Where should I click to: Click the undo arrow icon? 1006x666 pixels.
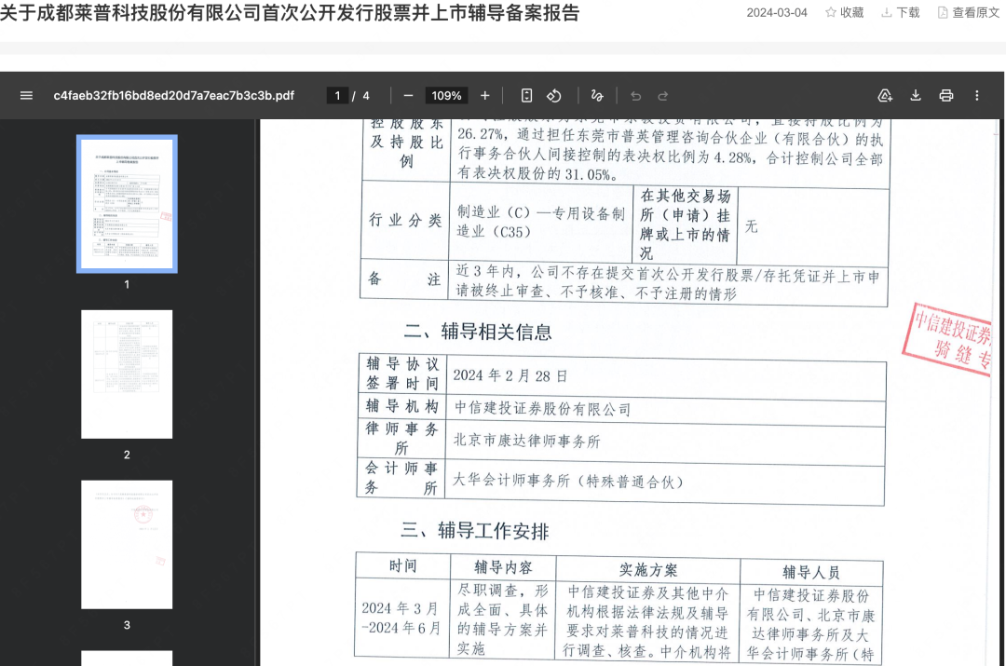(x=636, y=96)
